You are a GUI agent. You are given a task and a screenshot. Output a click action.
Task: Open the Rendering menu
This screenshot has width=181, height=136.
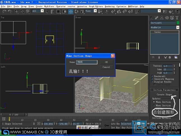pos(110,6)
